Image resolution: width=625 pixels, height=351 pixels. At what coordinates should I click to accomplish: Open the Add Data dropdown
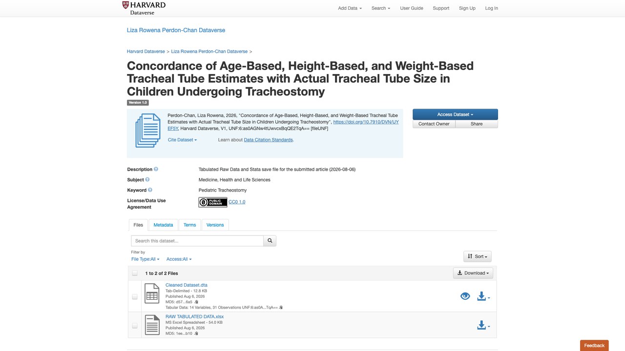pyautogui.click(x=350, y=8)
